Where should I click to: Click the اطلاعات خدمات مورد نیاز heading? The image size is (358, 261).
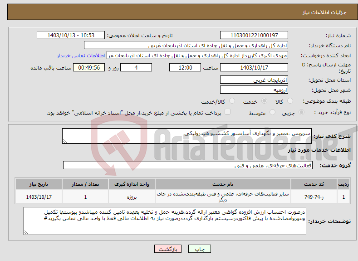click(319, 150)
